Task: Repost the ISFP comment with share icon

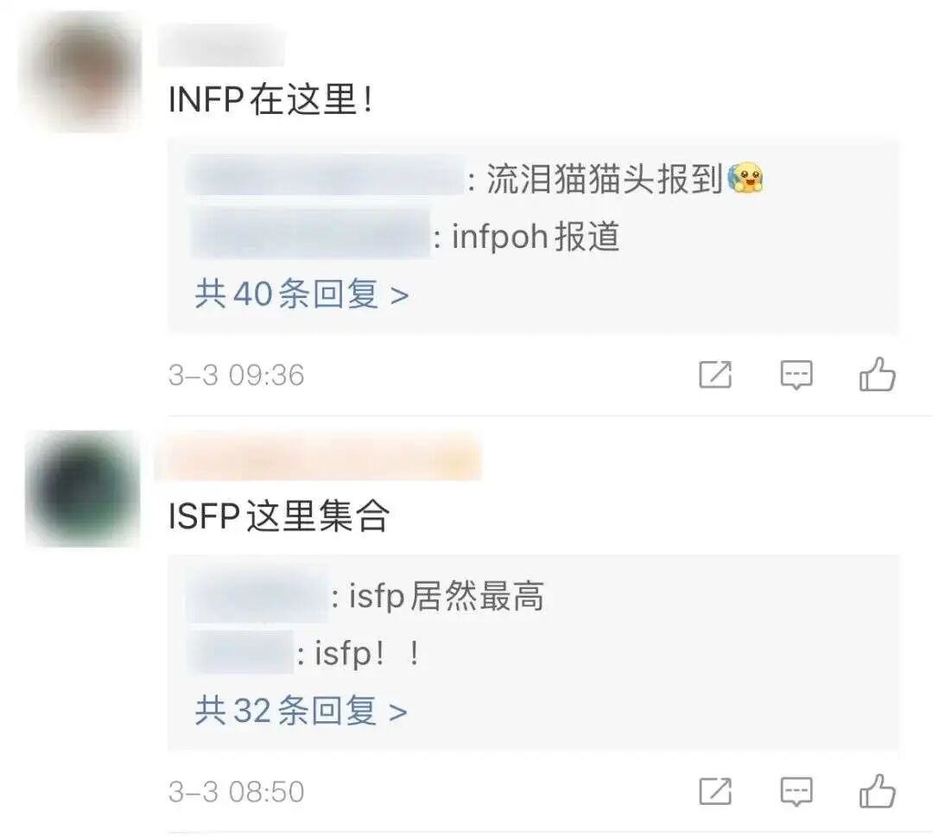Action: coord(715,791)
